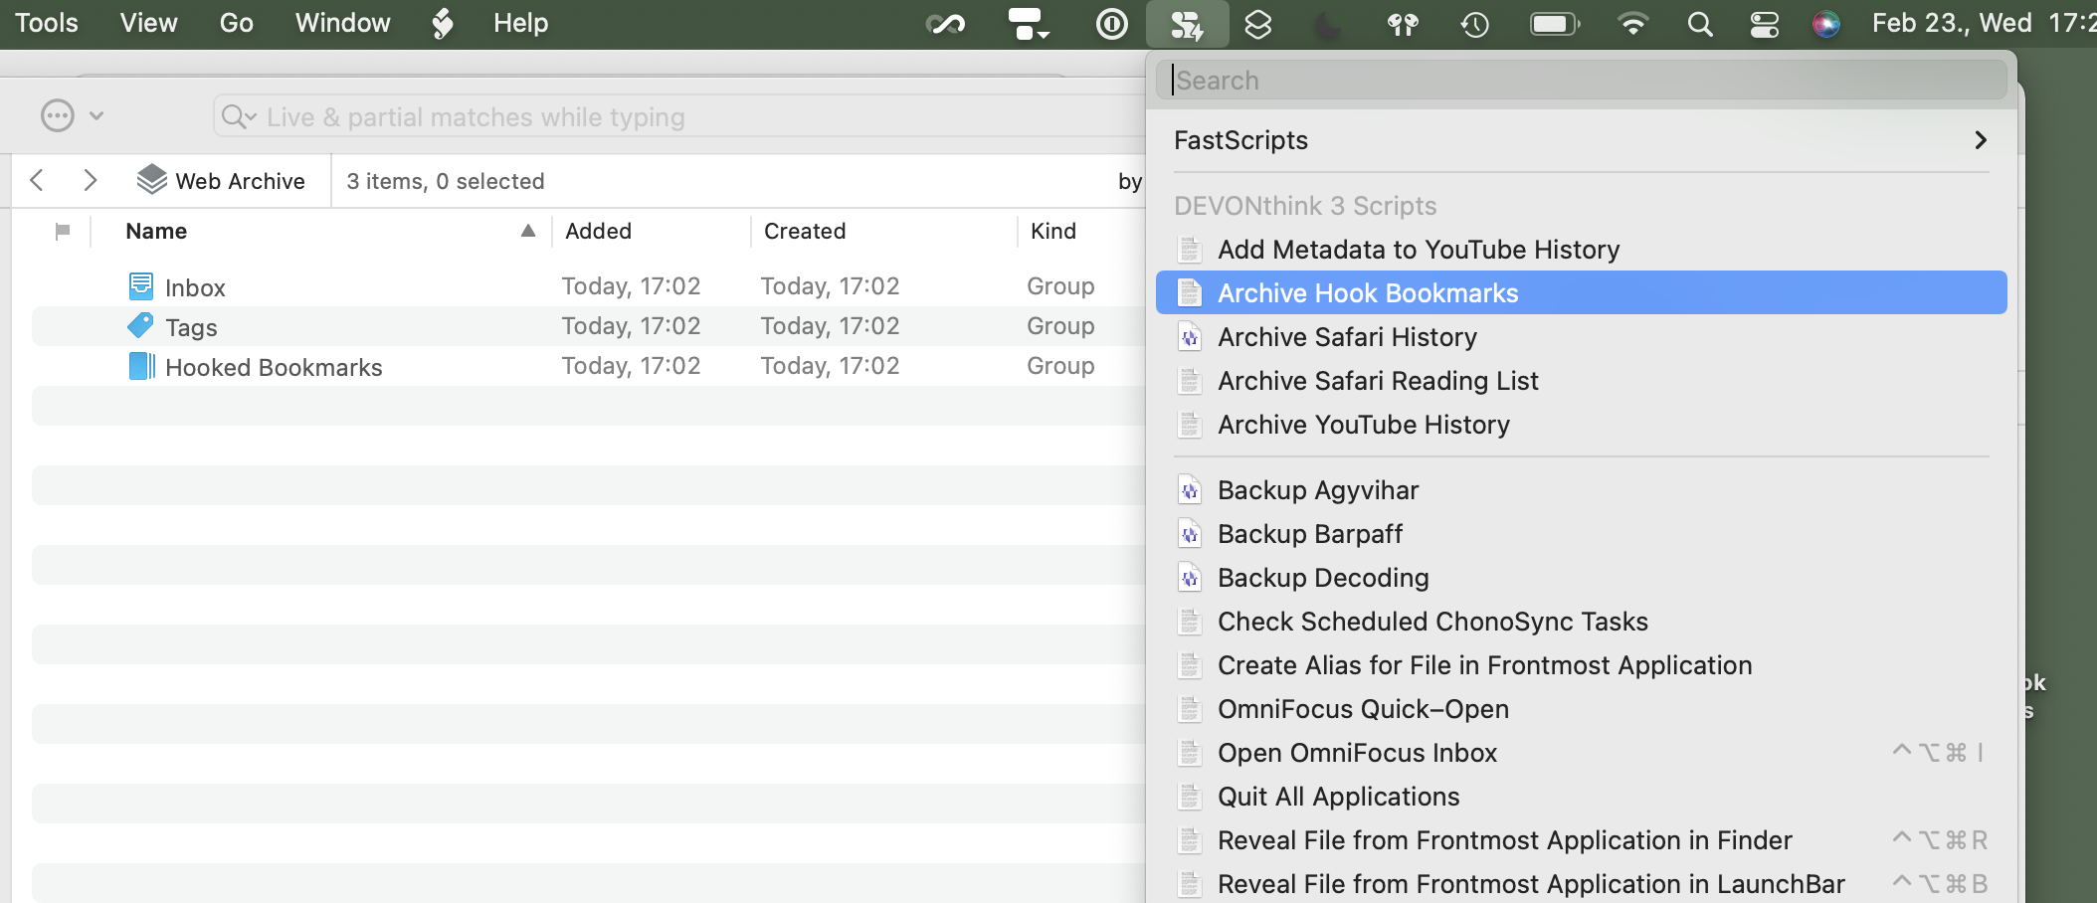Run Add Metadata to YouTube History script
Viewport: 2097px width, 903px height.
1582,250
